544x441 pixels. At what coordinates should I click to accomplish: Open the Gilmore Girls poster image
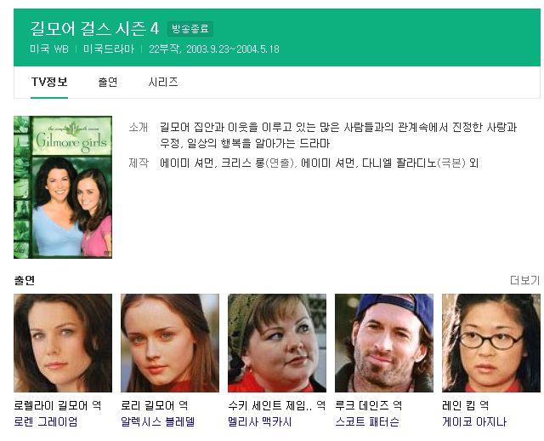63,187
